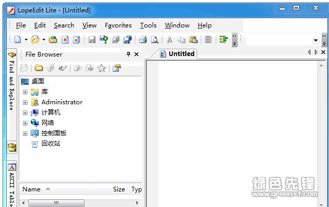Copy selection with the Copy icon
The image size is (329, 207).
[x=181, y=39]
